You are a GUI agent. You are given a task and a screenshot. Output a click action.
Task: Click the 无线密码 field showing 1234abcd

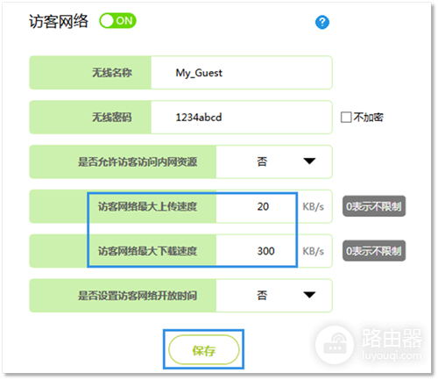point(241,118)
